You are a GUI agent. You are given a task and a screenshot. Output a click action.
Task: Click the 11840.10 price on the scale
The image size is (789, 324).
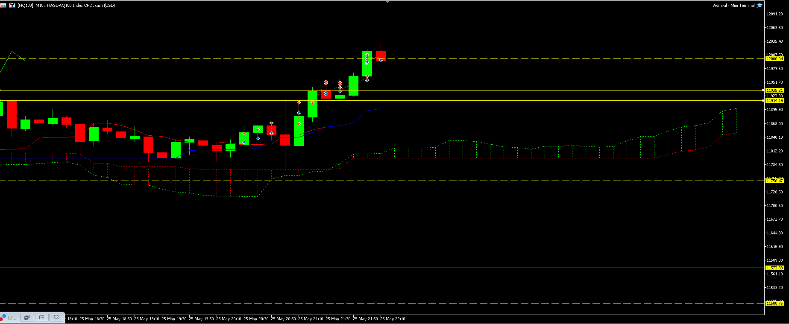775,137
